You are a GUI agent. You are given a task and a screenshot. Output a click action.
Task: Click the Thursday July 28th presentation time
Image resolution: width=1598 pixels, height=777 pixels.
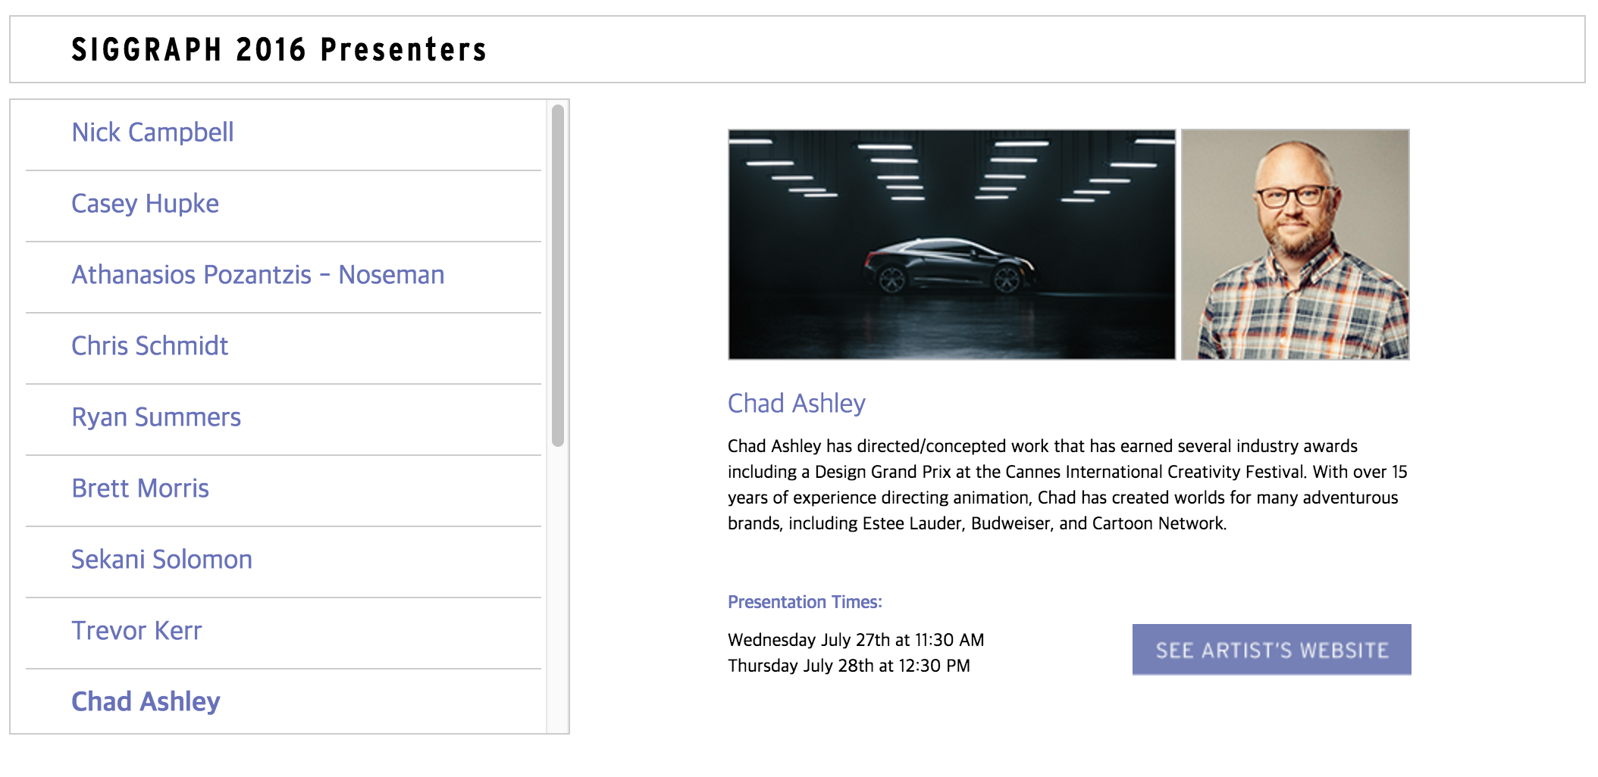coord(848,666)
